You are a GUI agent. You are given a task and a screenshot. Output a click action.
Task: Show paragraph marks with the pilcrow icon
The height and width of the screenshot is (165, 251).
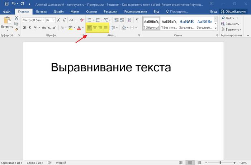click(137, 20)
